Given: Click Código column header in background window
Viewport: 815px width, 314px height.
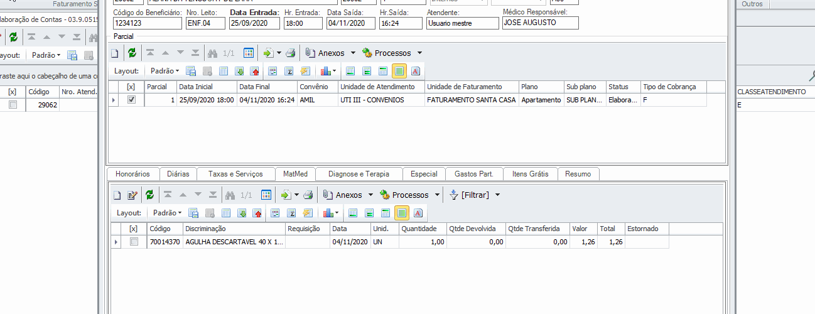Looking at the screenshot, I should [43, 92].
